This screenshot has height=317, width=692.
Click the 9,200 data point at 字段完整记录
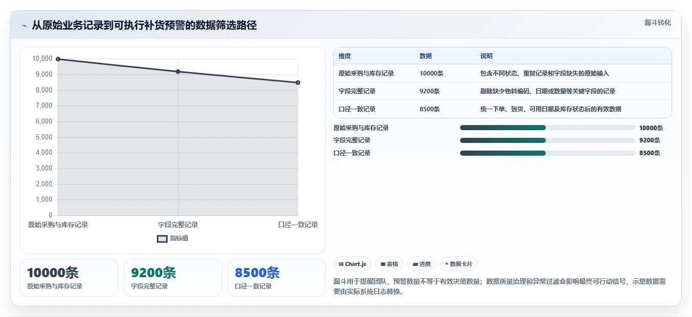(x=178, y=71)
